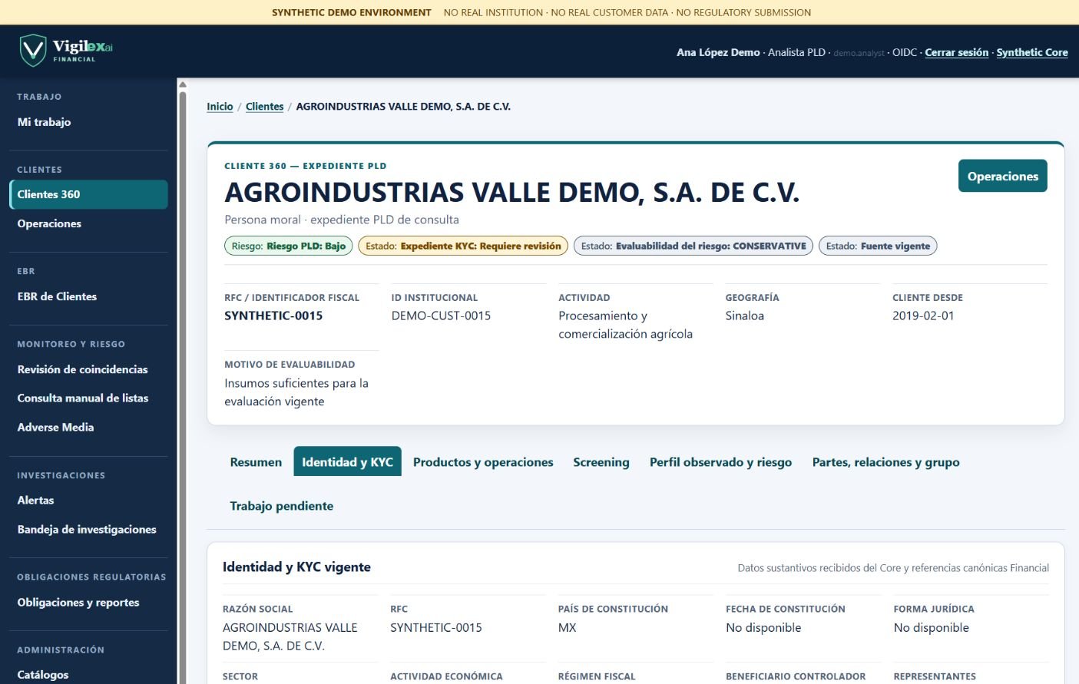Select the Identidad y KYC tab
Screen dimensions: 1079x684
point(347,462)
